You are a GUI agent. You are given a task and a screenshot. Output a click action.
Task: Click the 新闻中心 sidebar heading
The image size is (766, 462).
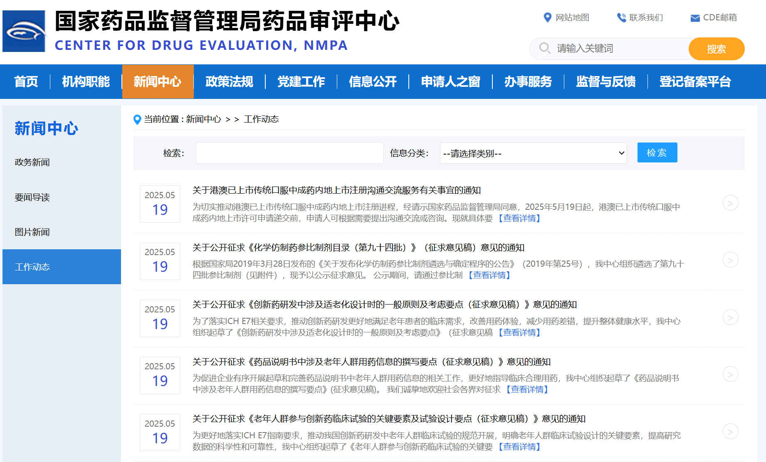(47, 128)
